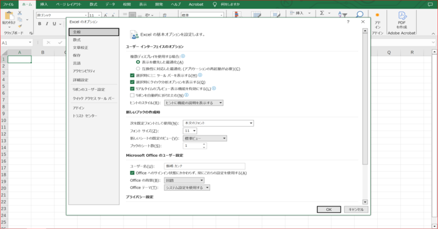Click the Add-ins icon in the ribbon
The width and height of the screenshot is (438, 229).
[377, 15]
